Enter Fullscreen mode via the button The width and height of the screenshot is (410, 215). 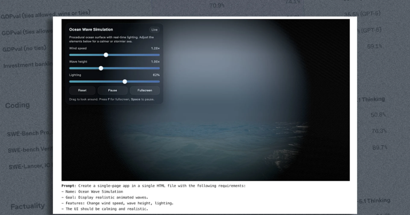click(145, 91)
